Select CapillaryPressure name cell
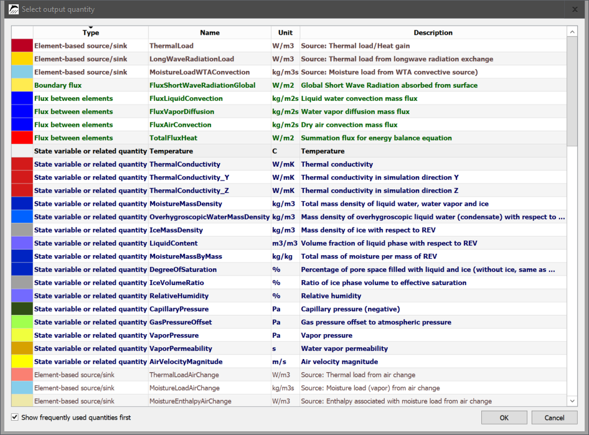This screenshot has height=435, width=589. [x=210, y=309]
